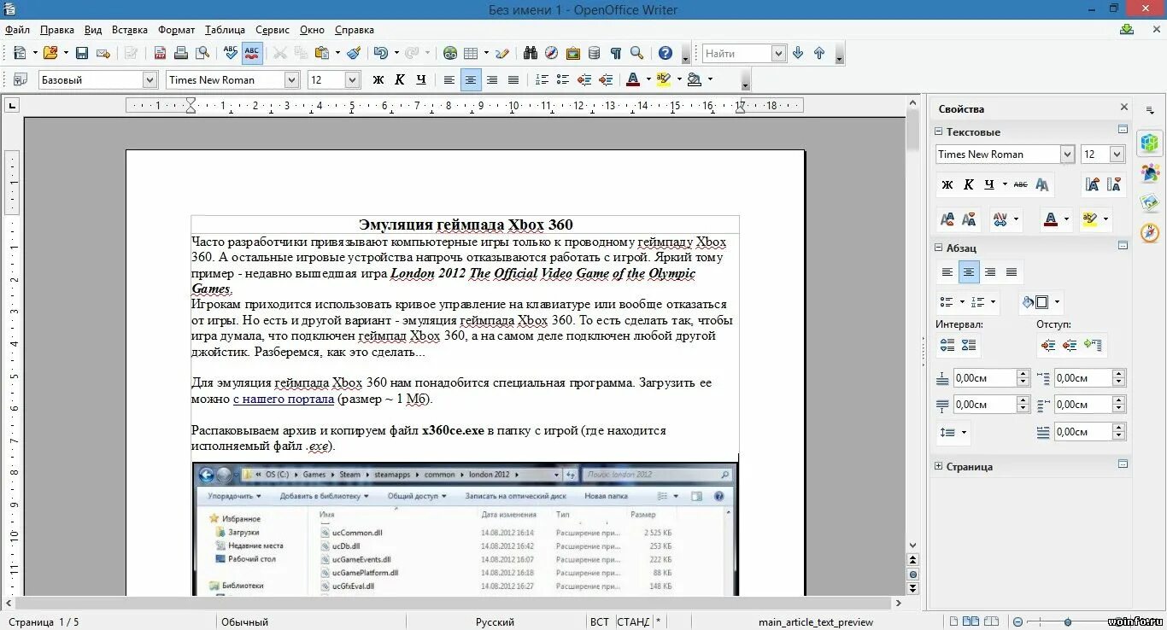Open sidebar font size dropdown
Screen dimensions: 1167x630
tap(1117, 155)
